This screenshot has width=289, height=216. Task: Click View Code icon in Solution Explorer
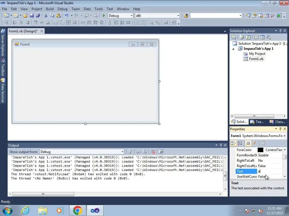click(x=256, y=37)
